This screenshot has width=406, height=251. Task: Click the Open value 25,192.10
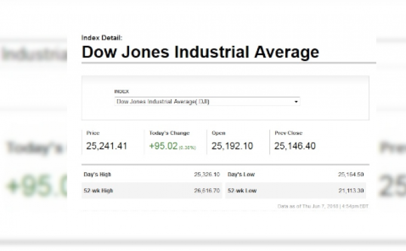[232, 146]
